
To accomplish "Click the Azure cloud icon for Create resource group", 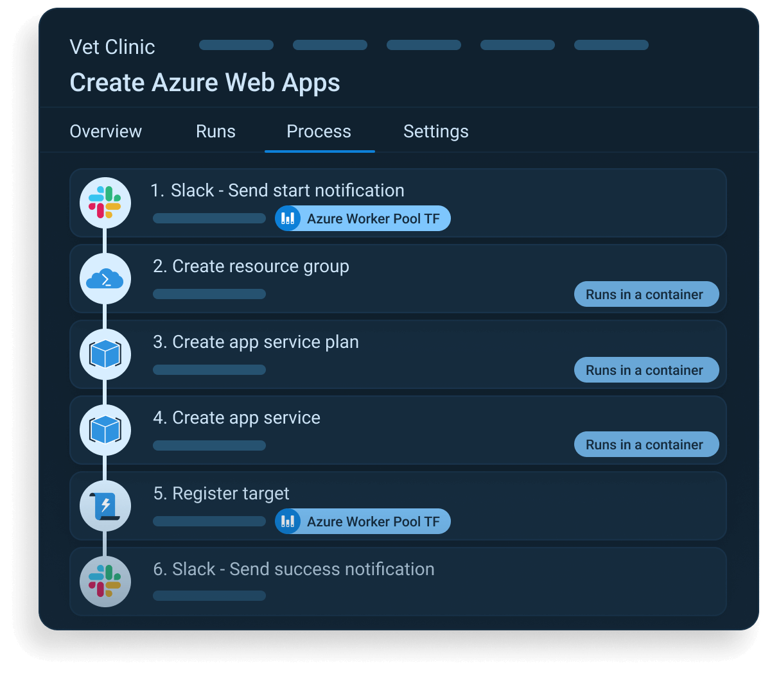I will click(x=105, y=279).
